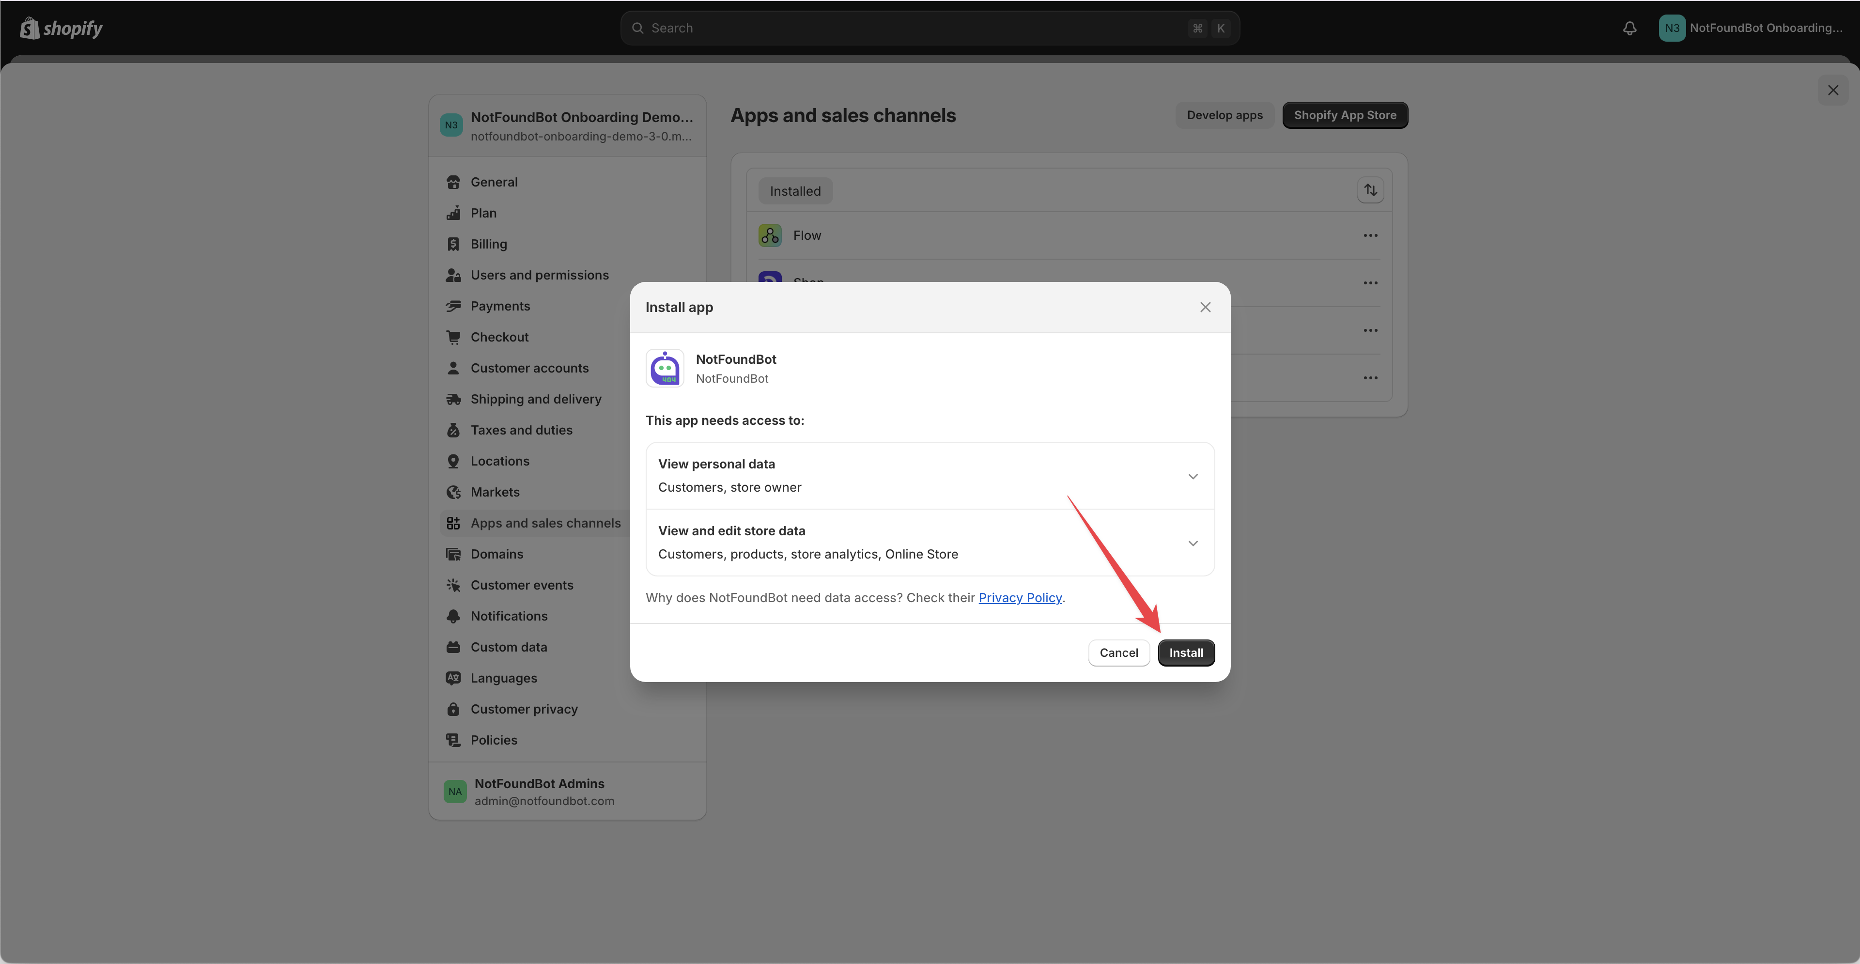
Task: Click the NotFoundBot app icon in dialog
Action: click(x=664, y=369)
